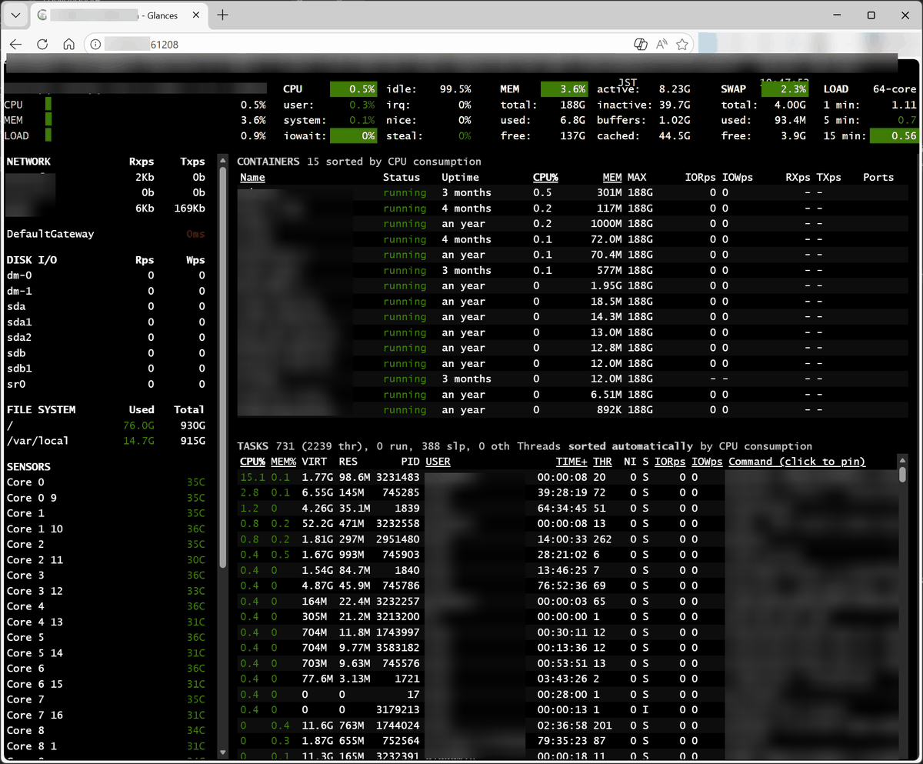Screen dimensions: 923x764
Task: Add this page to favorites star
Action: click(681, 45)
